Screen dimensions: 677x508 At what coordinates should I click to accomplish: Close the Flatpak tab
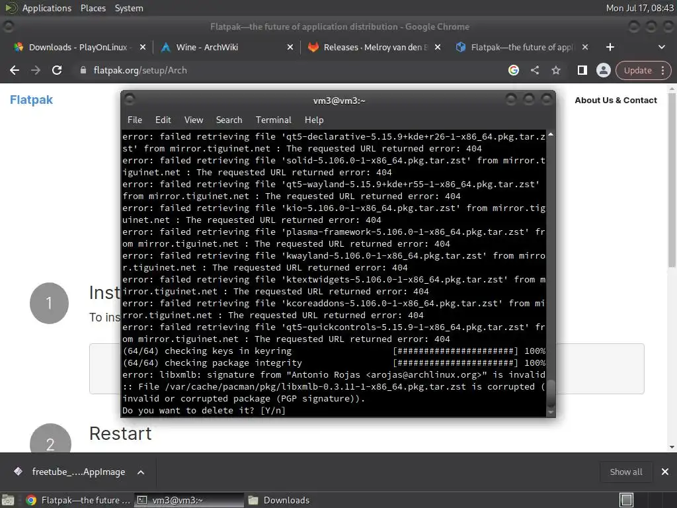(x=585, y=47)
